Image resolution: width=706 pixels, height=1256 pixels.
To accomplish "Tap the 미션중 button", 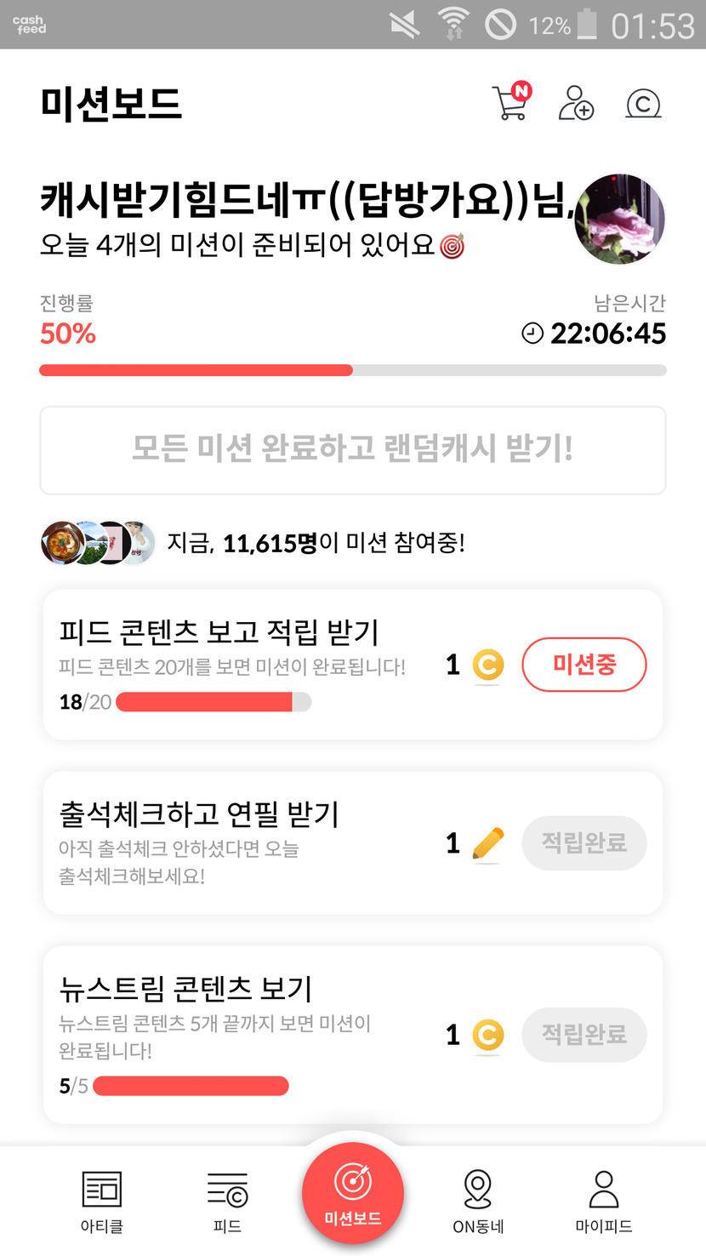I will 584,665.
